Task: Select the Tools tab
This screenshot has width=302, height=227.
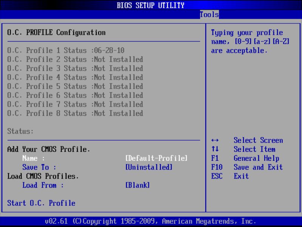Action: [209, 14]
